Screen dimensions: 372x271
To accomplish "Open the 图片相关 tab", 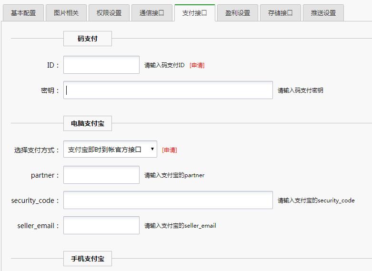I will pos(66,13).
